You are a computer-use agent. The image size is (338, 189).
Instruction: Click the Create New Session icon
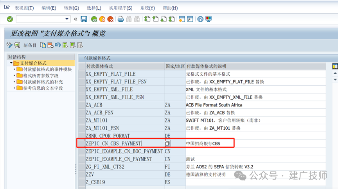(182, 19)
